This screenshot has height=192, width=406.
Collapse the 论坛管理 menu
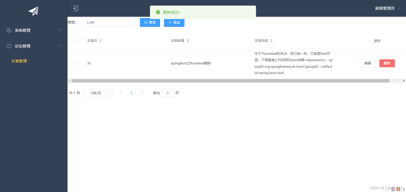(x=33, y=46)
